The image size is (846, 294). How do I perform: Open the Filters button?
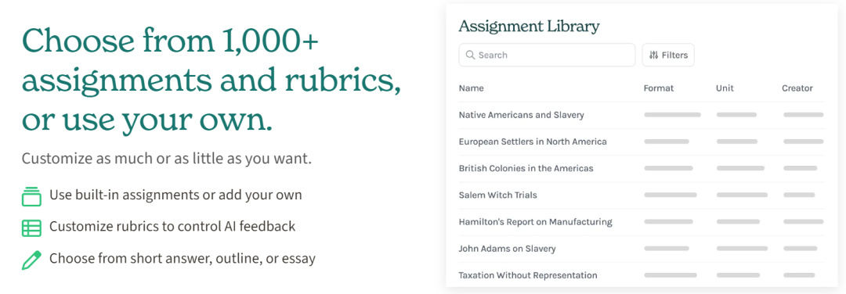(x=668, y=55)
